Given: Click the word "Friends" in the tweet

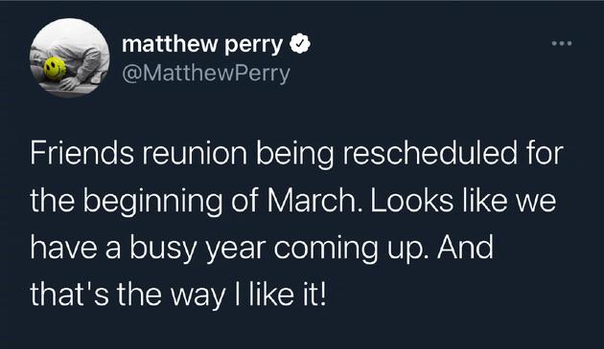Looking at the screenshot, I should click(x=82, y=152).
